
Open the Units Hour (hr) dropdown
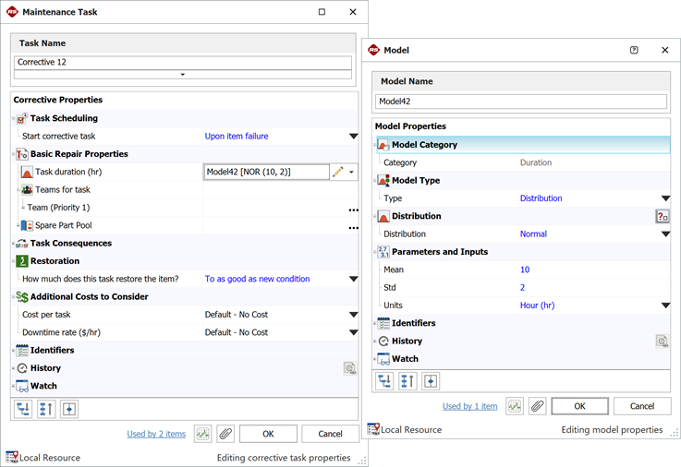pyautogui.click(x=665, y=305)
